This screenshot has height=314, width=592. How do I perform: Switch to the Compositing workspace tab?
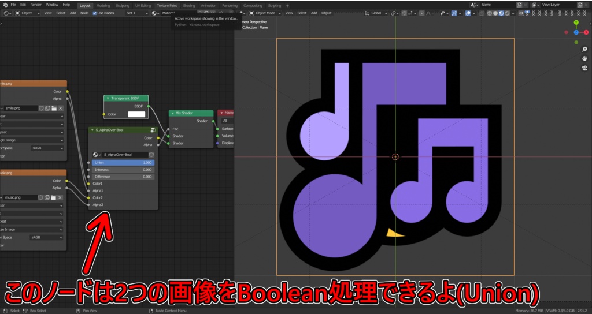253,6
